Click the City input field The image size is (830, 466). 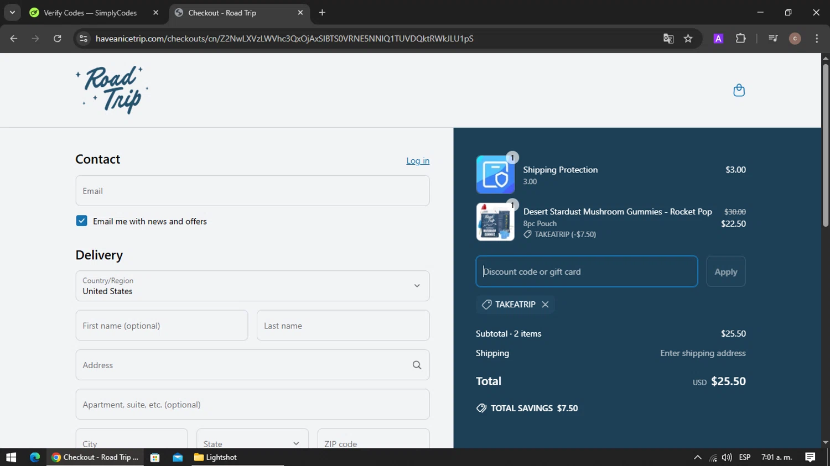132,441
